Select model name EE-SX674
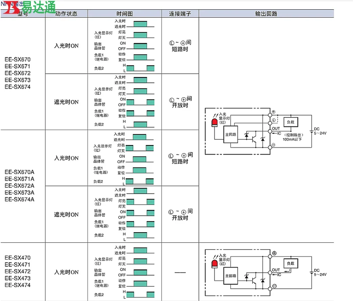 pyautogui.click(x=18, y=87)
